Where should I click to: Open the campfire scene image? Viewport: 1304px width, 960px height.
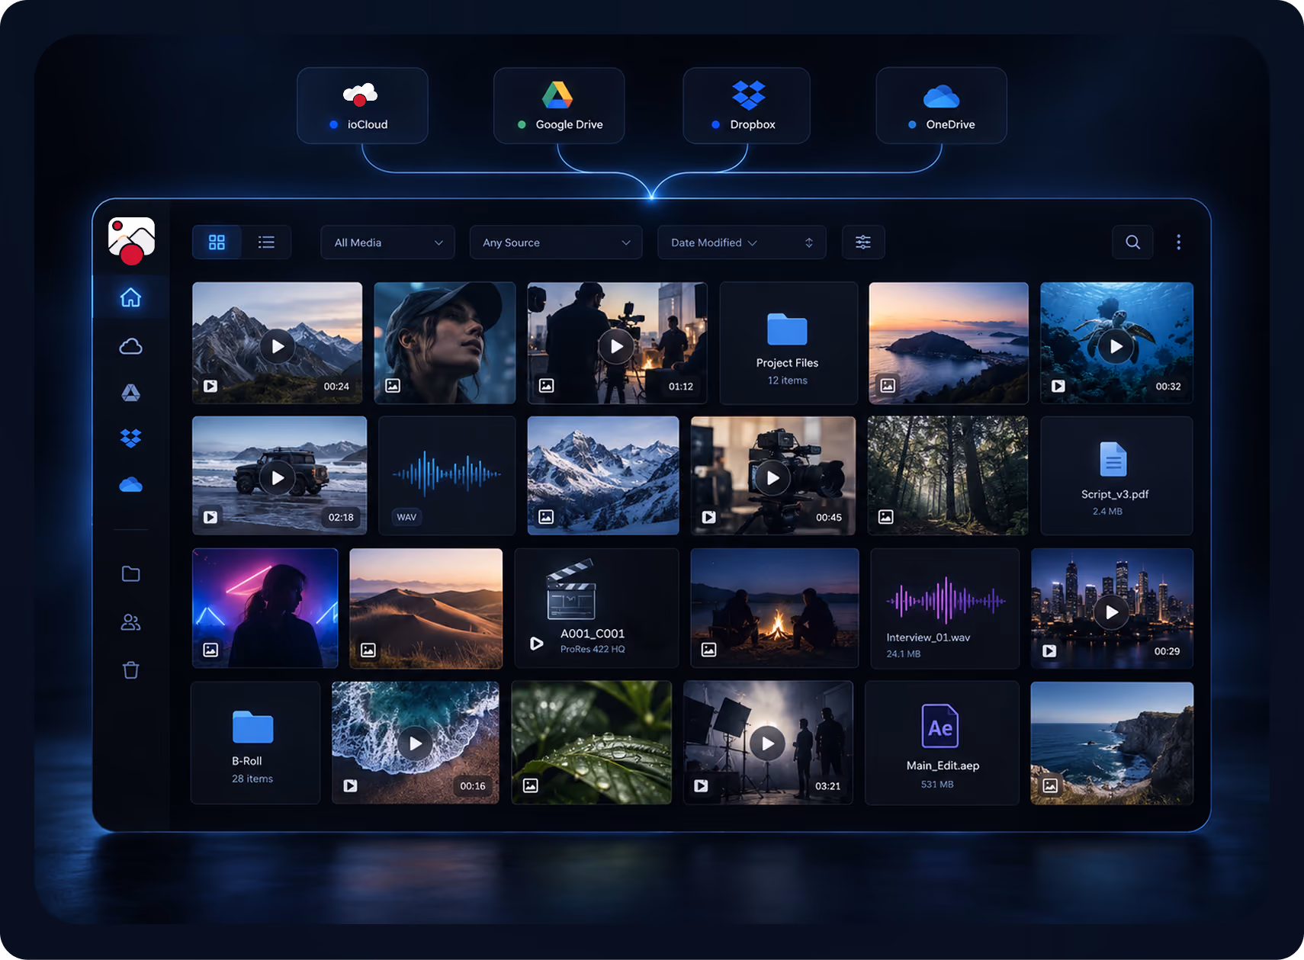click(775, 608)
